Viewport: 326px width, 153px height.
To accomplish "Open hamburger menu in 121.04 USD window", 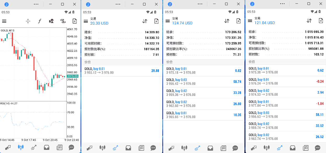I will 250,21.
